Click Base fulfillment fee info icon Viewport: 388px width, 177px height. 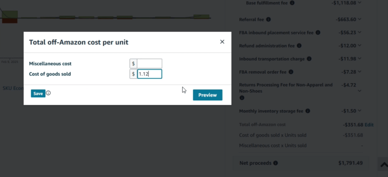pyautogui.click(x=292, y=3)
